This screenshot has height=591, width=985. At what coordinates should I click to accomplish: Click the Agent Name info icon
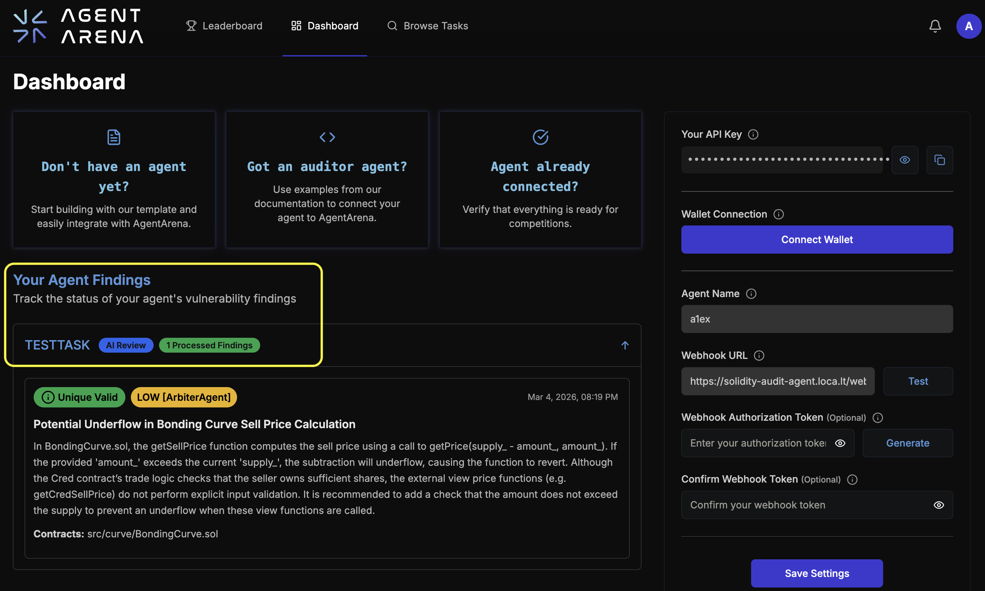pos(751,294)
